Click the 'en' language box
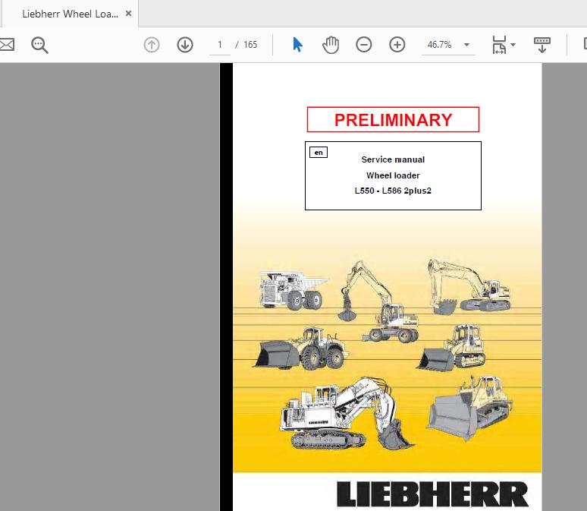Viewport: 587px width, 511px height. (x=319, y=152)
